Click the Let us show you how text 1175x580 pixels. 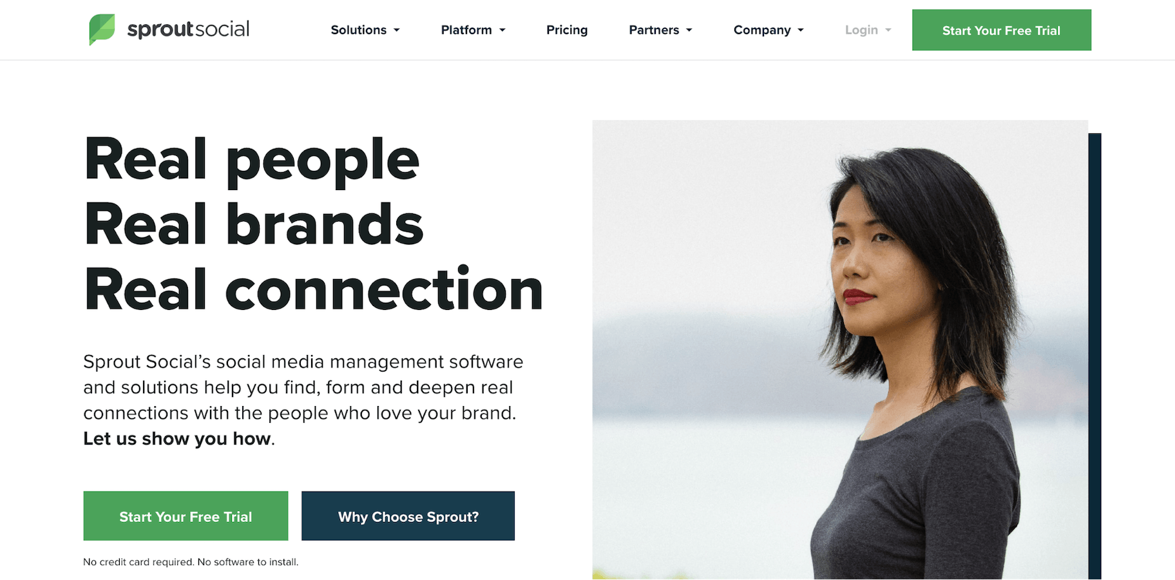coord(177,439)
